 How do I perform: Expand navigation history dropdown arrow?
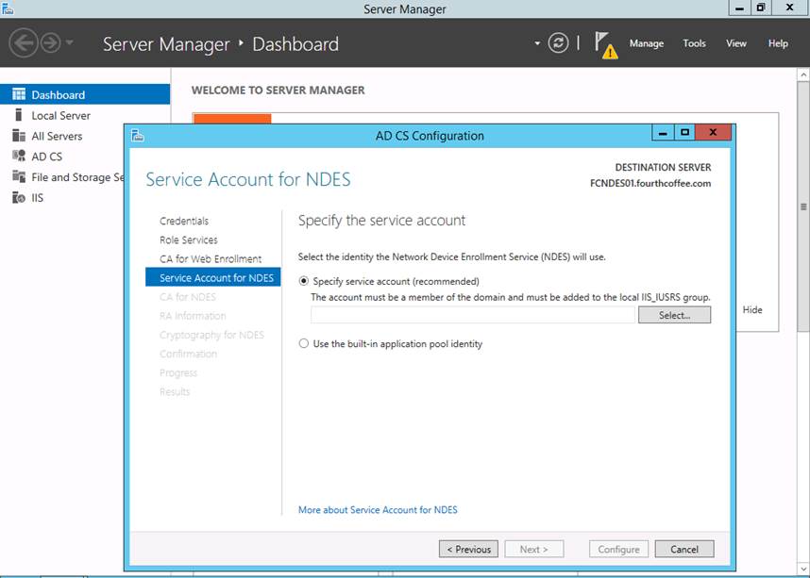tap(70, 43)
